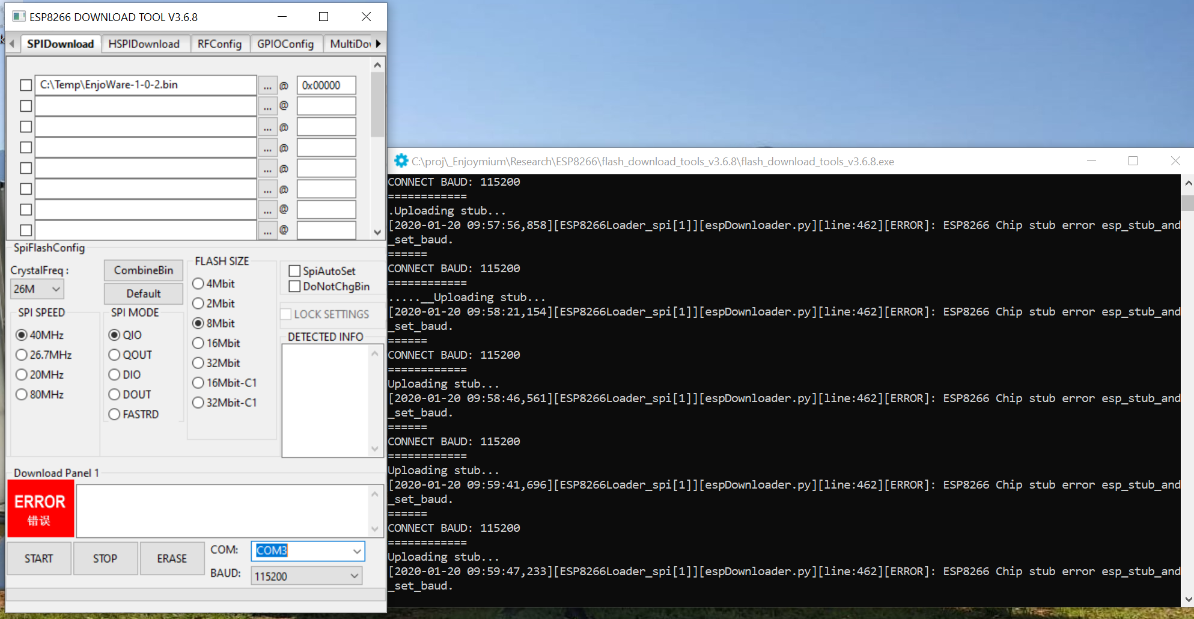Select 32Mbit flash size

click(x=198, y=362)
